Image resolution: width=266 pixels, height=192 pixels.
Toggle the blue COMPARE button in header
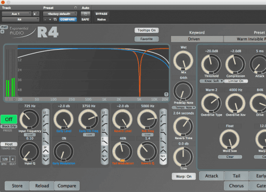click(68, 20)
